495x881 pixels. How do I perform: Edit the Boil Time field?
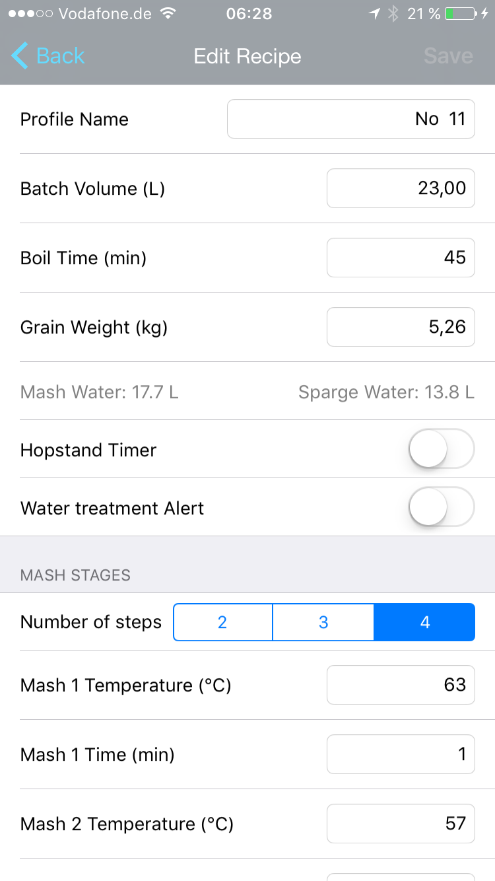pos(401,258)
